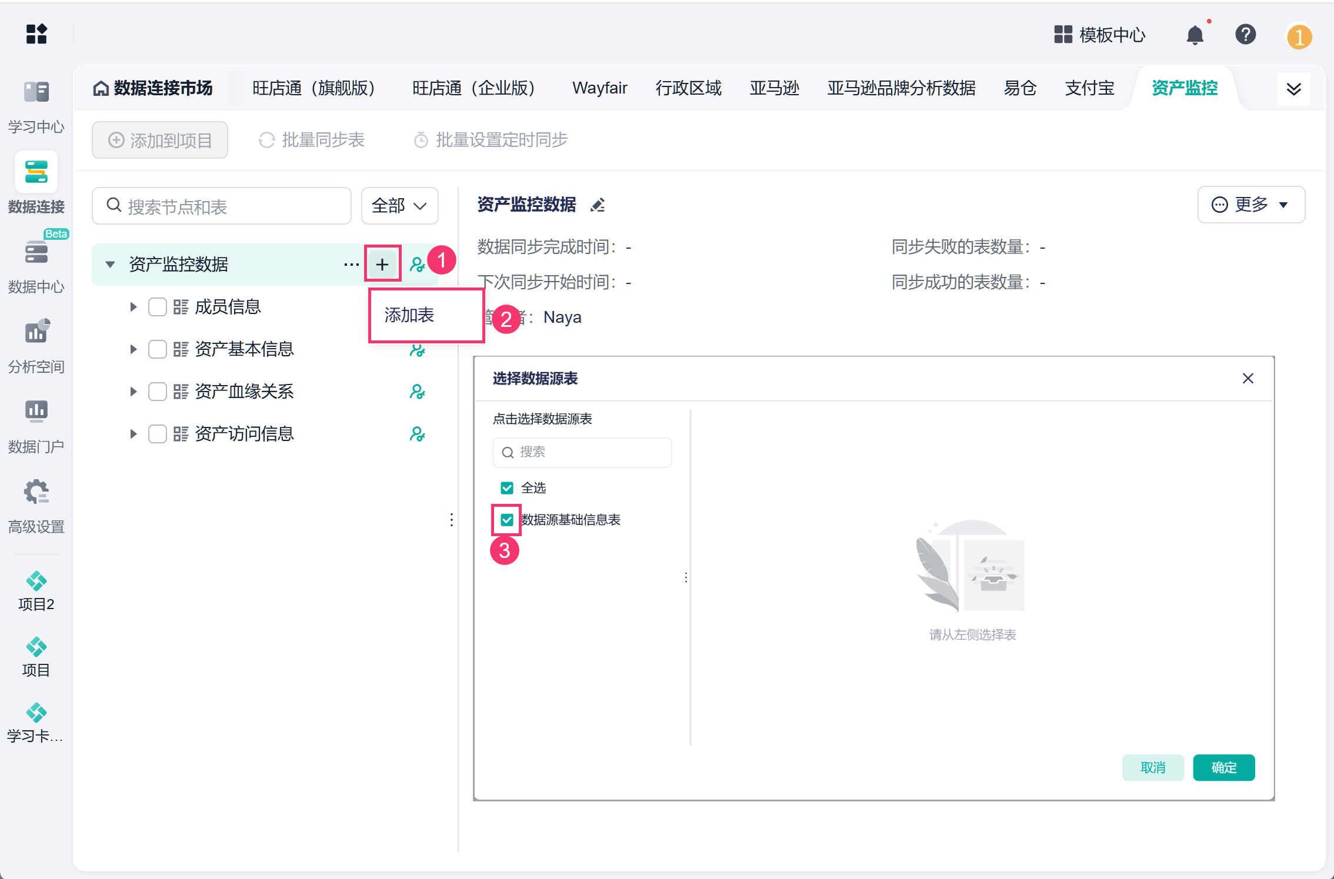Check the 成员信息 checkbox

(157, 307)
